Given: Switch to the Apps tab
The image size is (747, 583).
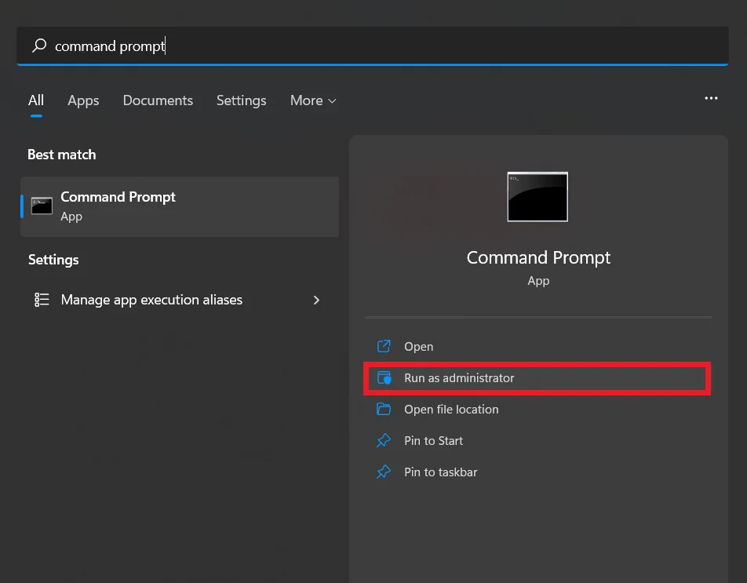Looking at the screenshot, I should pos(83,100).
